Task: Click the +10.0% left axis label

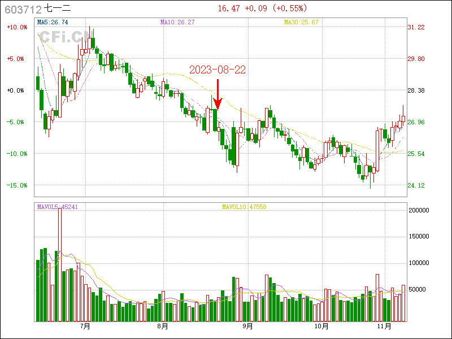Action: [x=16, y=27]
